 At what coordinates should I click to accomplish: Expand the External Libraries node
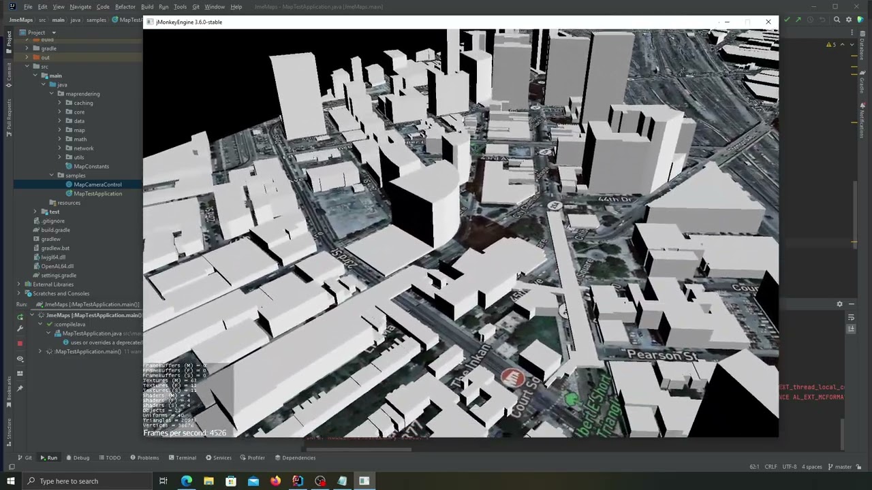pyautogui.click(x=19, y=284)
